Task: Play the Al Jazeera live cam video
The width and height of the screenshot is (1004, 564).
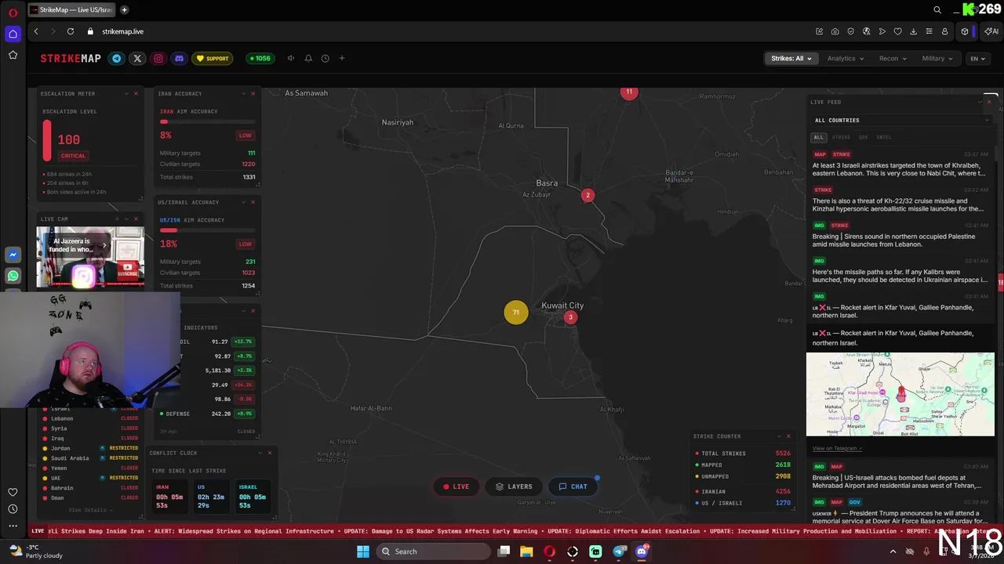Action: point(90,257)
